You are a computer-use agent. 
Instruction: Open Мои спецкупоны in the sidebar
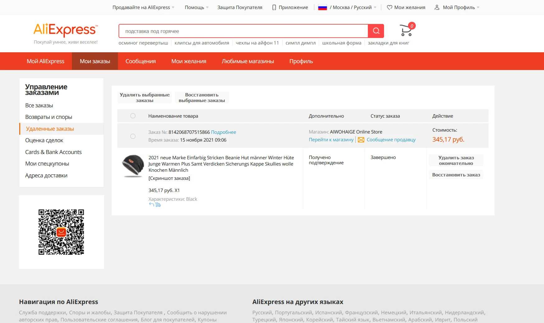[47, 164]
